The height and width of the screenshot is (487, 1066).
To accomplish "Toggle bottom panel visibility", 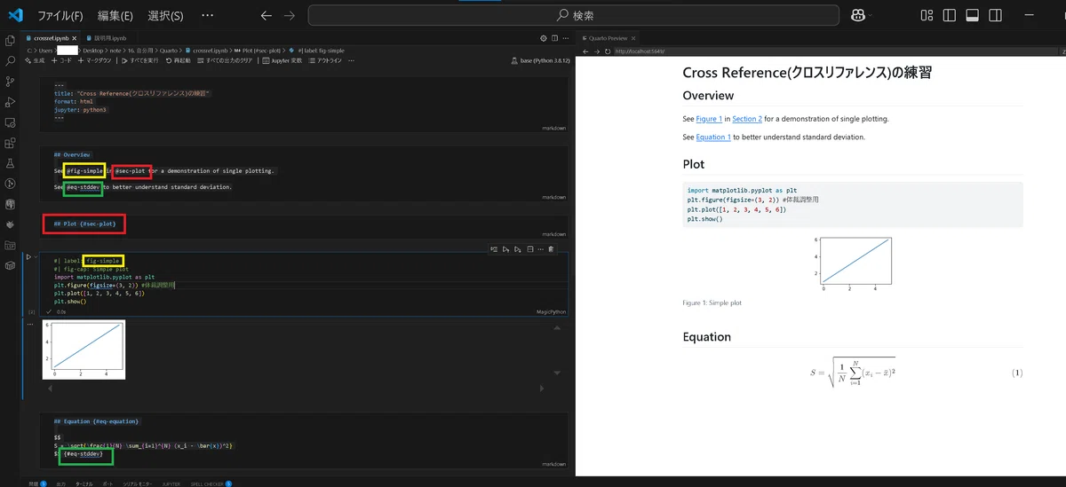I will pos(972,15).
